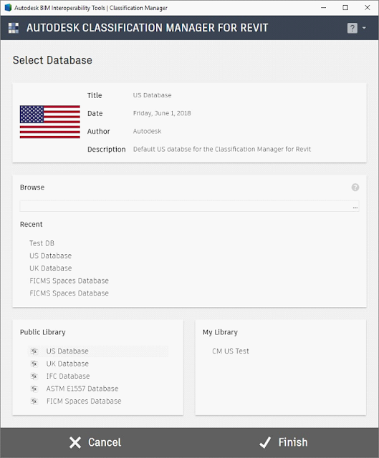
Task: Click the FICM Spaces Database Excel icon
Action: (34, 401)
